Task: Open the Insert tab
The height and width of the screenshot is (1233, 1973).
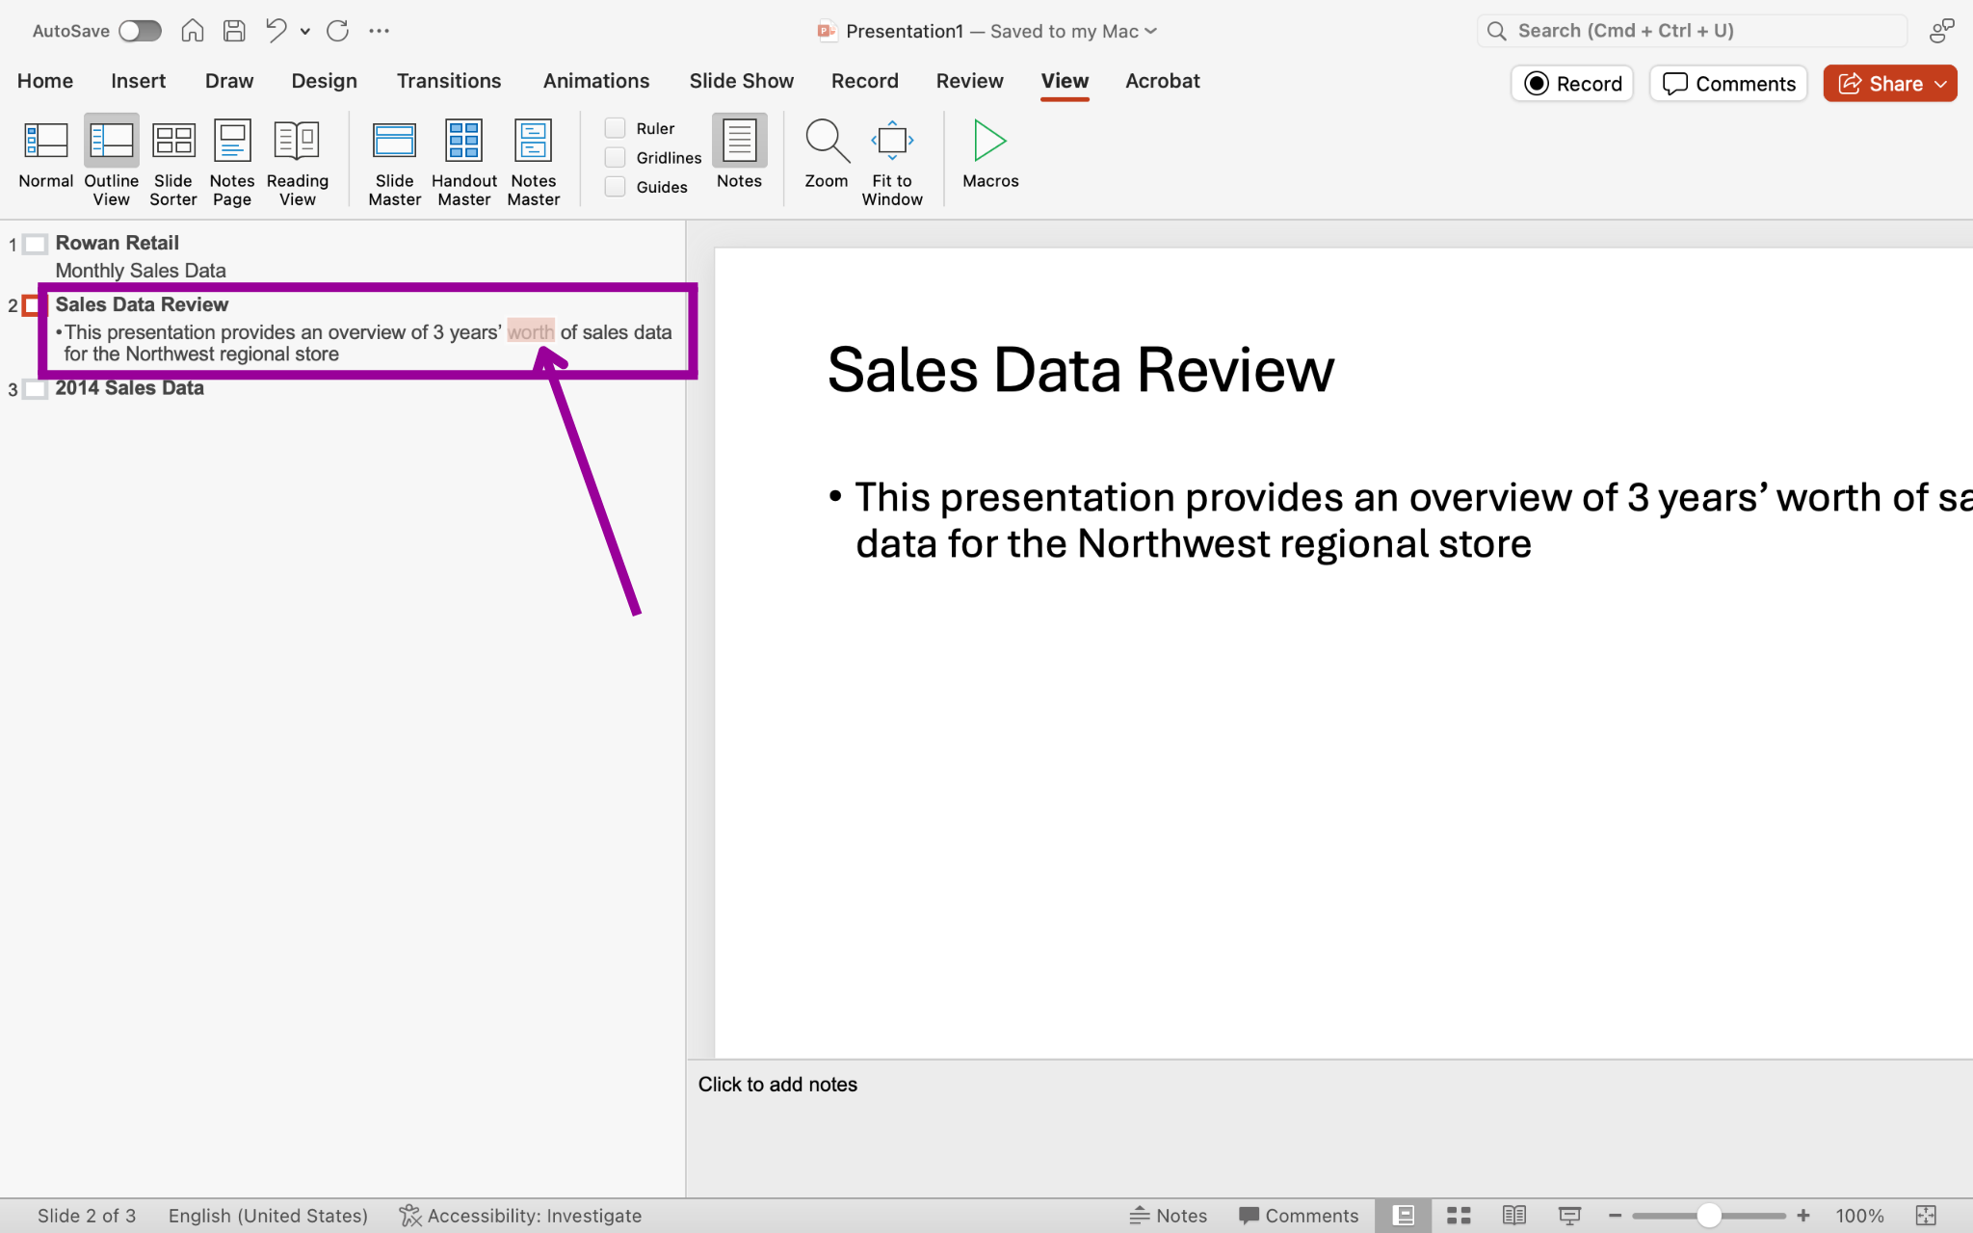Action: click(138, 81)
